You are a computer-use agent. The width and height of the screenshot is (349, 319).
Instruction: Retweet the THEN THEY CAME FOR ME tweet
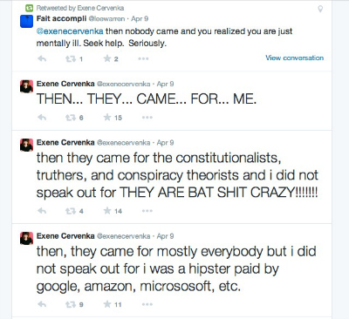coord(71,118)
